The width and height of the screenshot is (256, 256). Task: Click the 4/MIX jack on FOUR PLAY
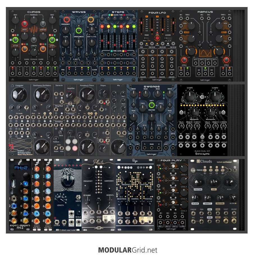tap(182, 223)
